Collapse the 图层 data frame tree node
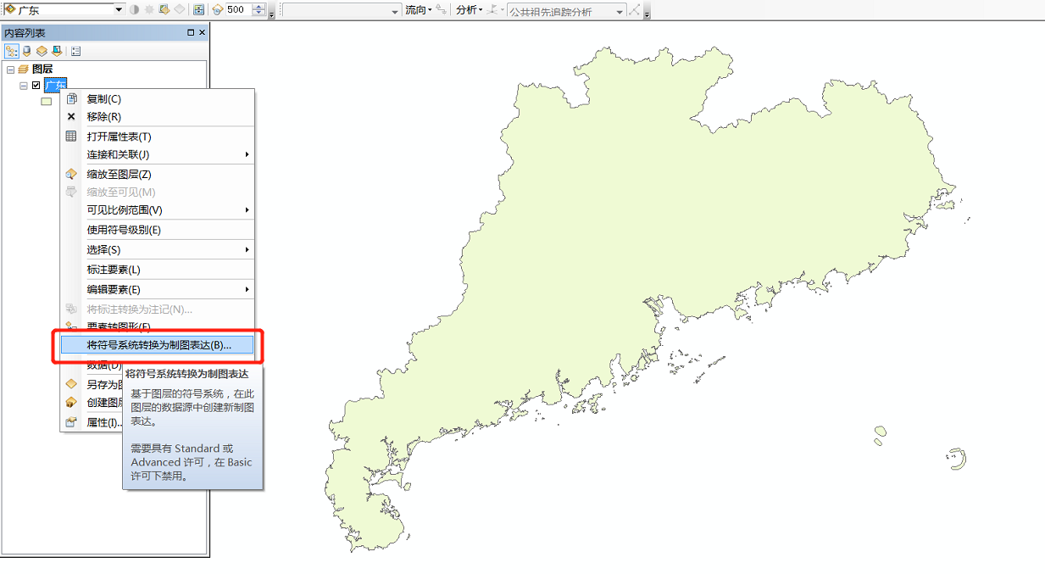 click(10, 70)
